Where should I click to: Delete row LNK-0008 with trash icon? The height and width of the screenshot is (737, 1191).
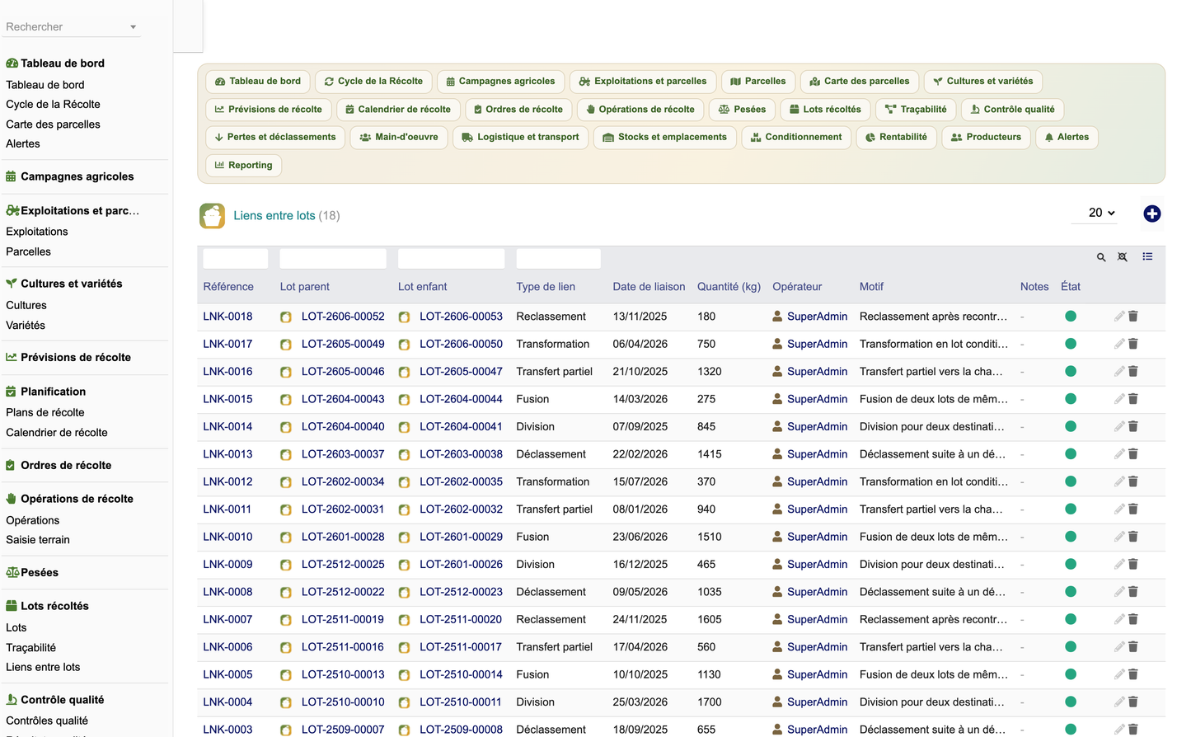click(1133, 592)
